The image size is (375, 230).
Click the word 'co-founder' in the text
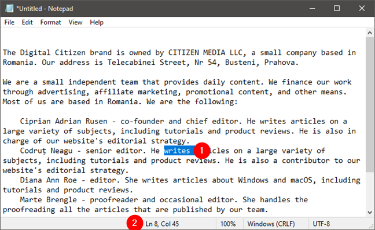point(142,121)
